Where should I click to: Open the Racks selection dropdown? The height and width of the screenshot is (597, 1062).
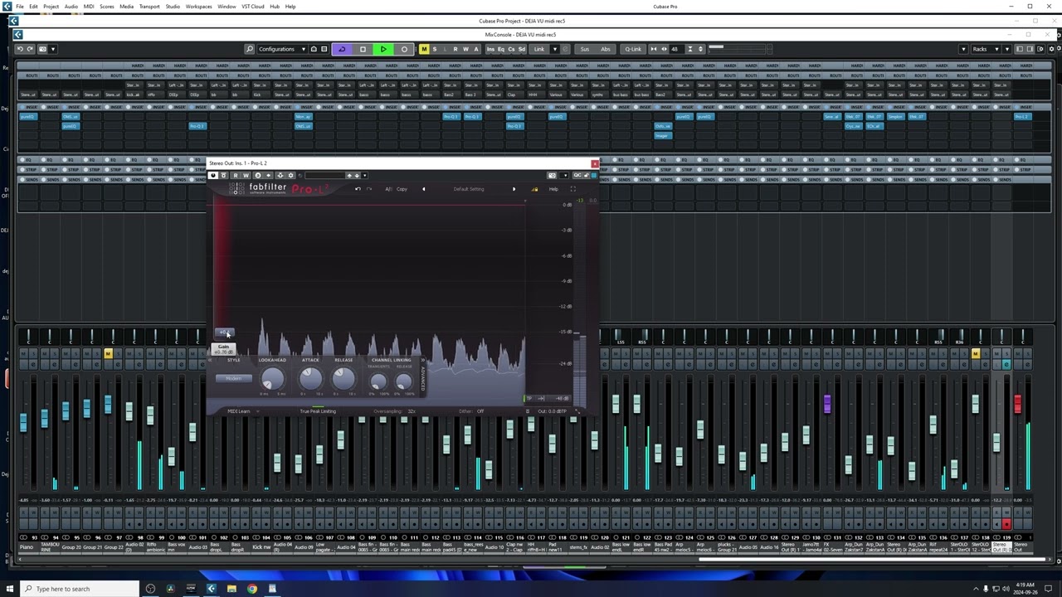coord(984,49)
